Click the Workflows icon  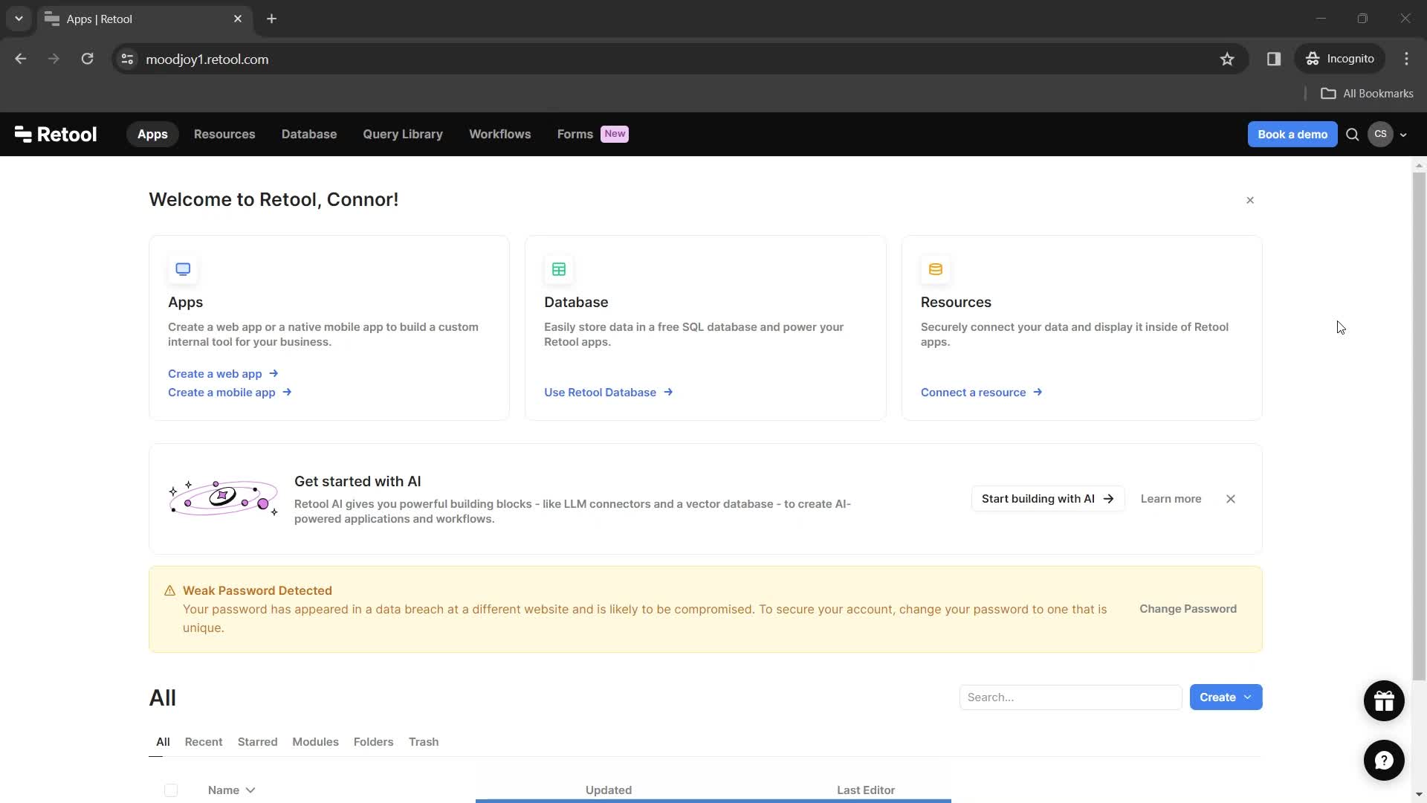pos(500,133)
